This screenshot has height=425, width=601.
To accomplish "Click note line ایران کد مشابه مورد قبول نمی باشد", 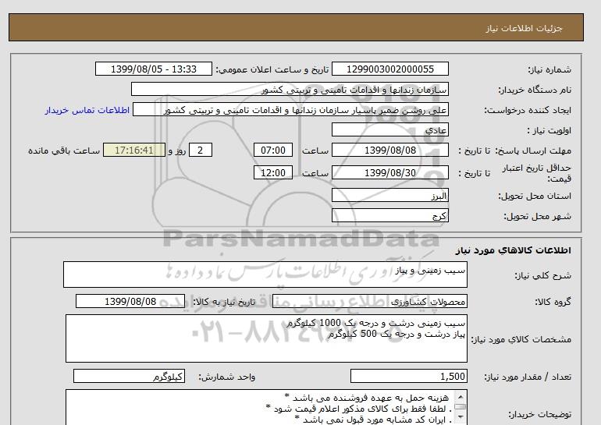I will [372, 420].
